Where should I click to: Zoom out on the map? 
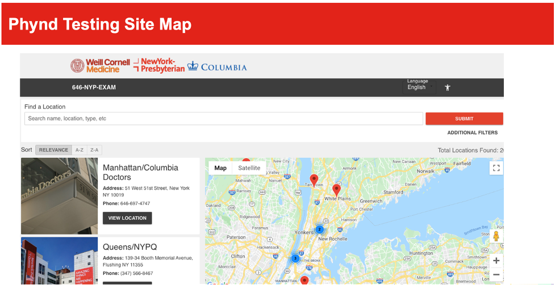coord(496,275)
